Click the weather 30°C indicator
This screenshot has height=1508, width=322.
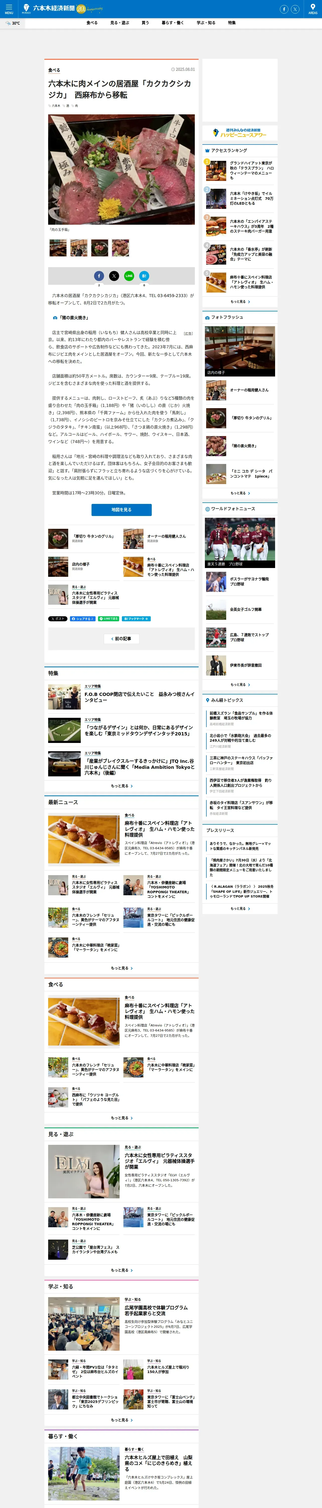click(x=12, y=23)
